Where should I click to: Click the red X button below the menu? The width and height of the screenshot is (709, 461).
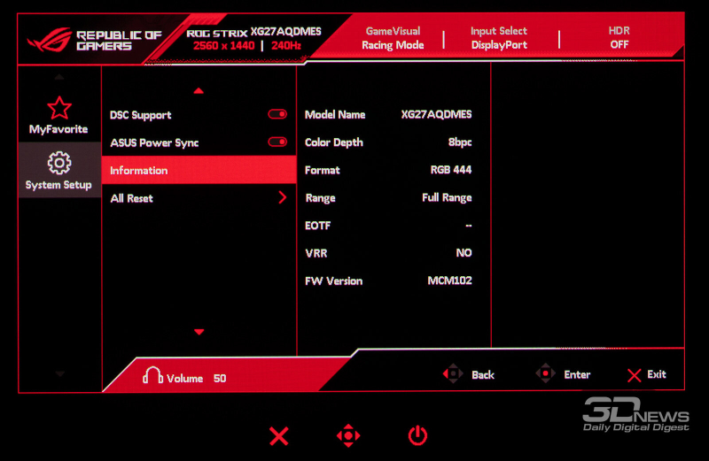[x=278, y=436]
